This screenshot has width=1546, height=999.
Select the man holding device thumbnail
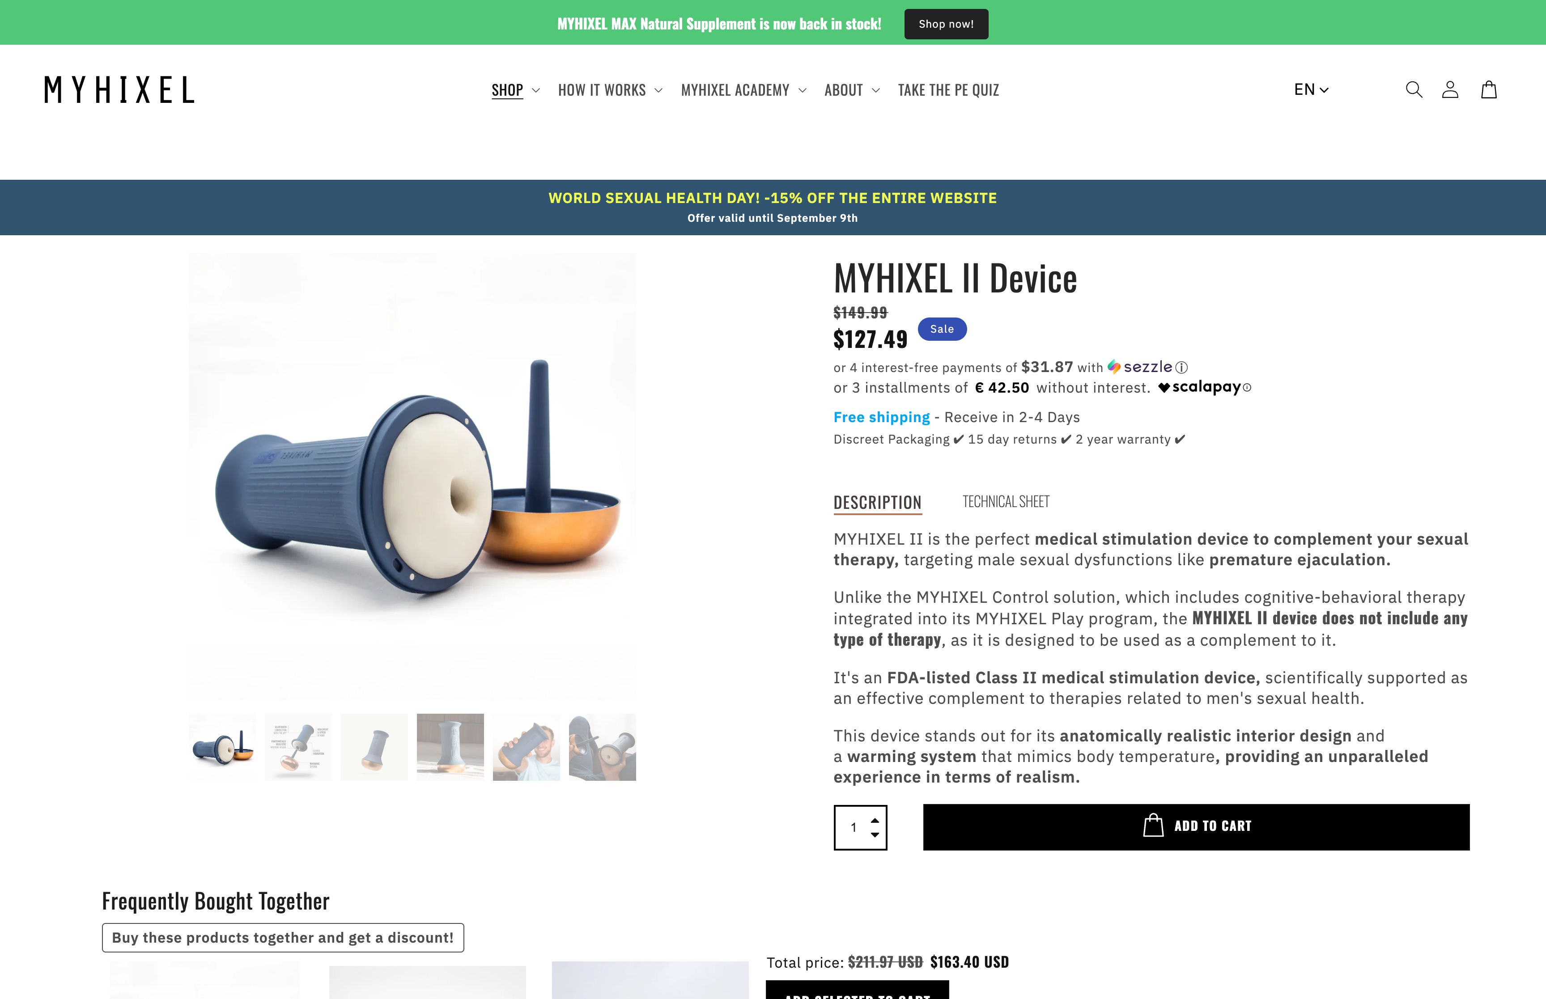click(x=526, y=747)
